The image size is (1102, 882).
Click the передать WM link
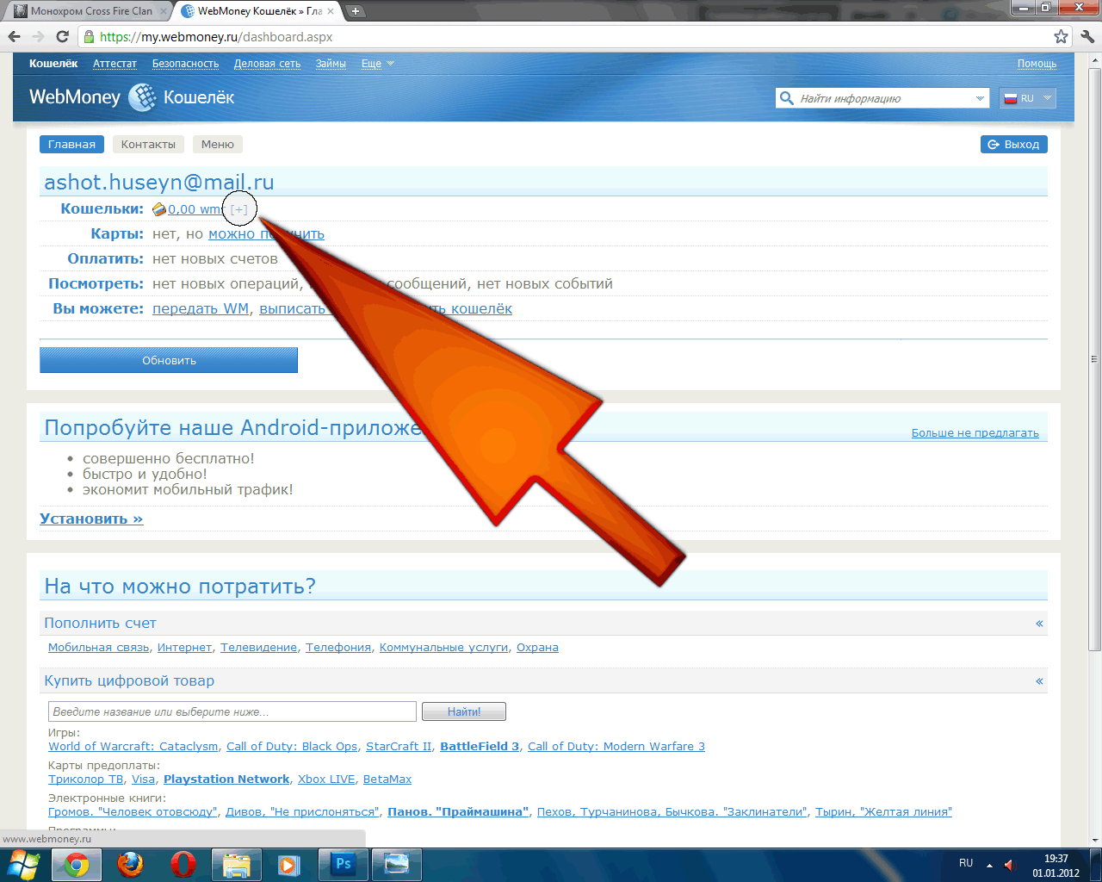(x=201, y=308)
